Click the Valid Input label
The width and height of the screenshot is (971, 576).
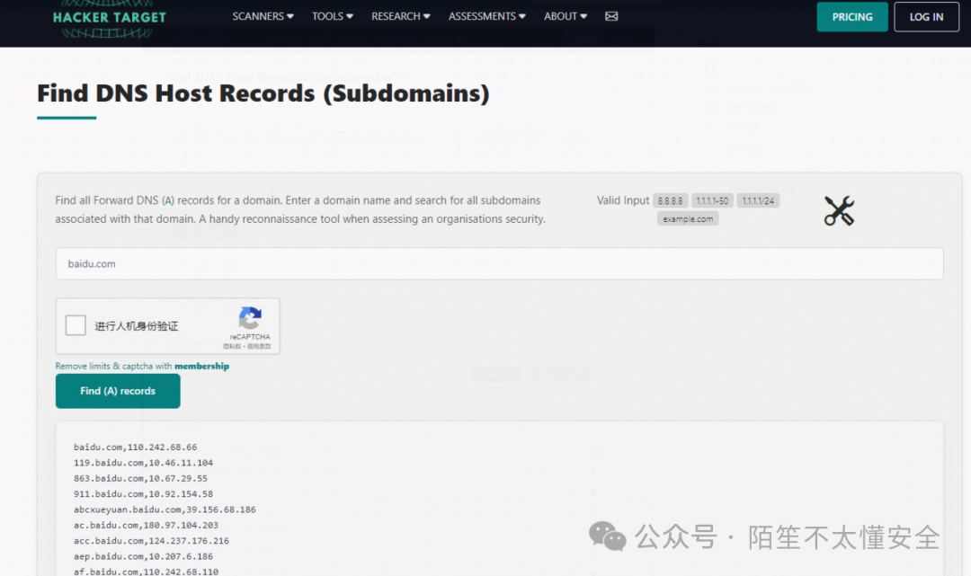622,200
